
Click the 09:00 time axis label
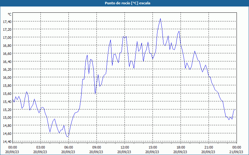tap(96, 148)
